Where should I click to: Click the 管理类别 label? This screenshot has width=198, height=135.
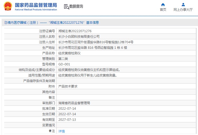point(49,59)
